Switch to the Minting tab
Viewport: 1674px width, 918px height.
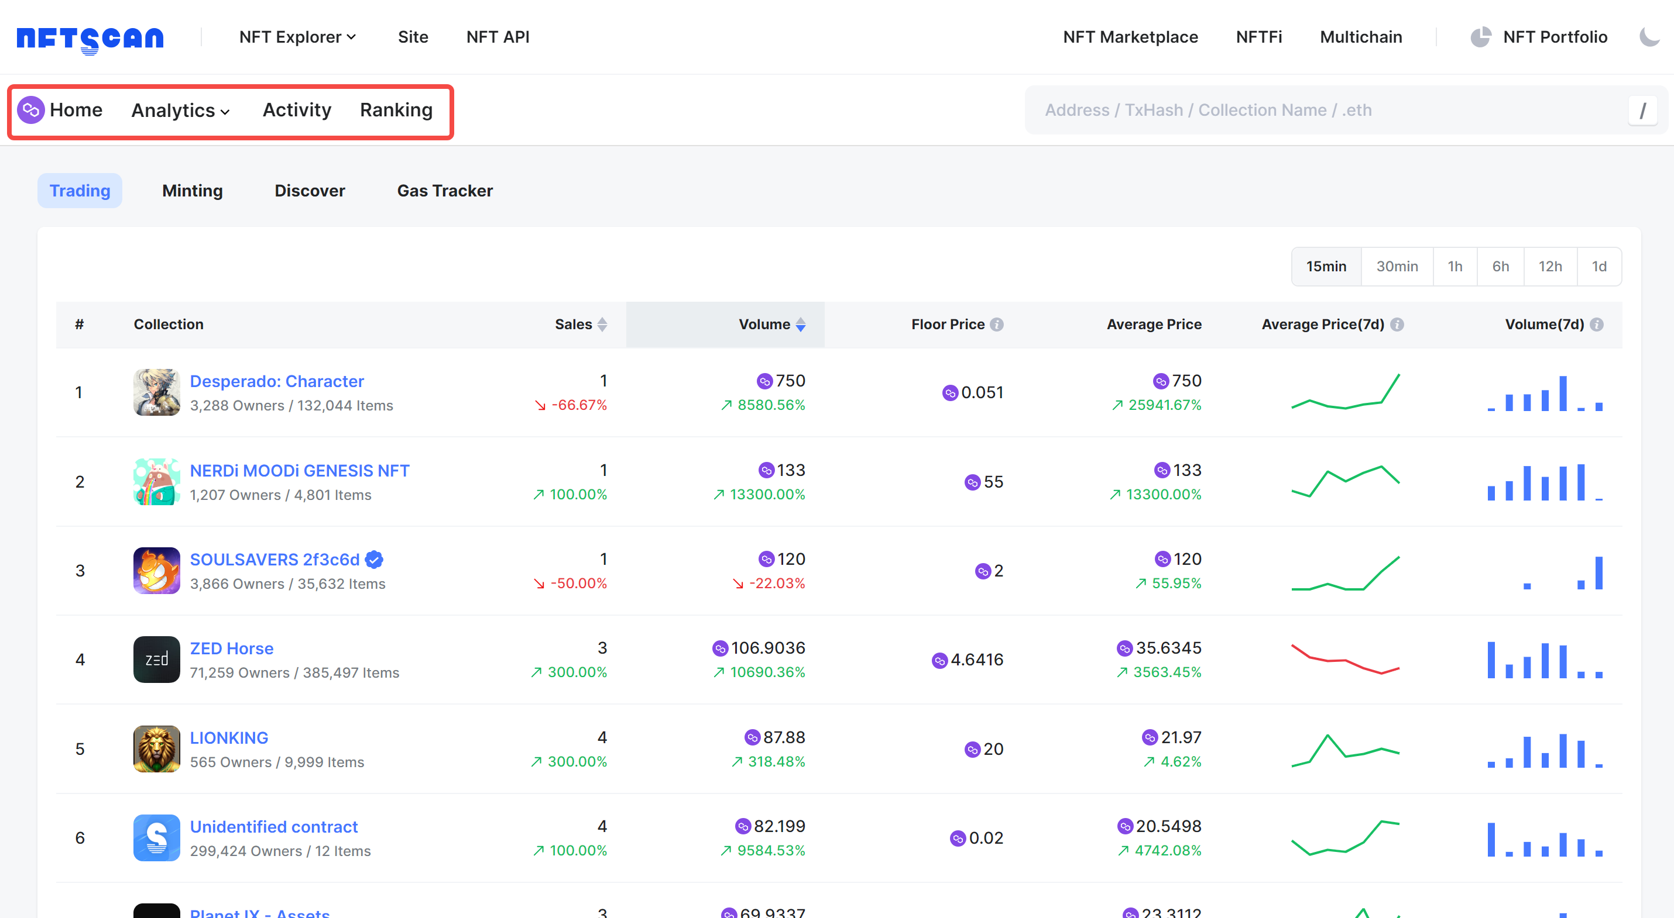point(192,190)
